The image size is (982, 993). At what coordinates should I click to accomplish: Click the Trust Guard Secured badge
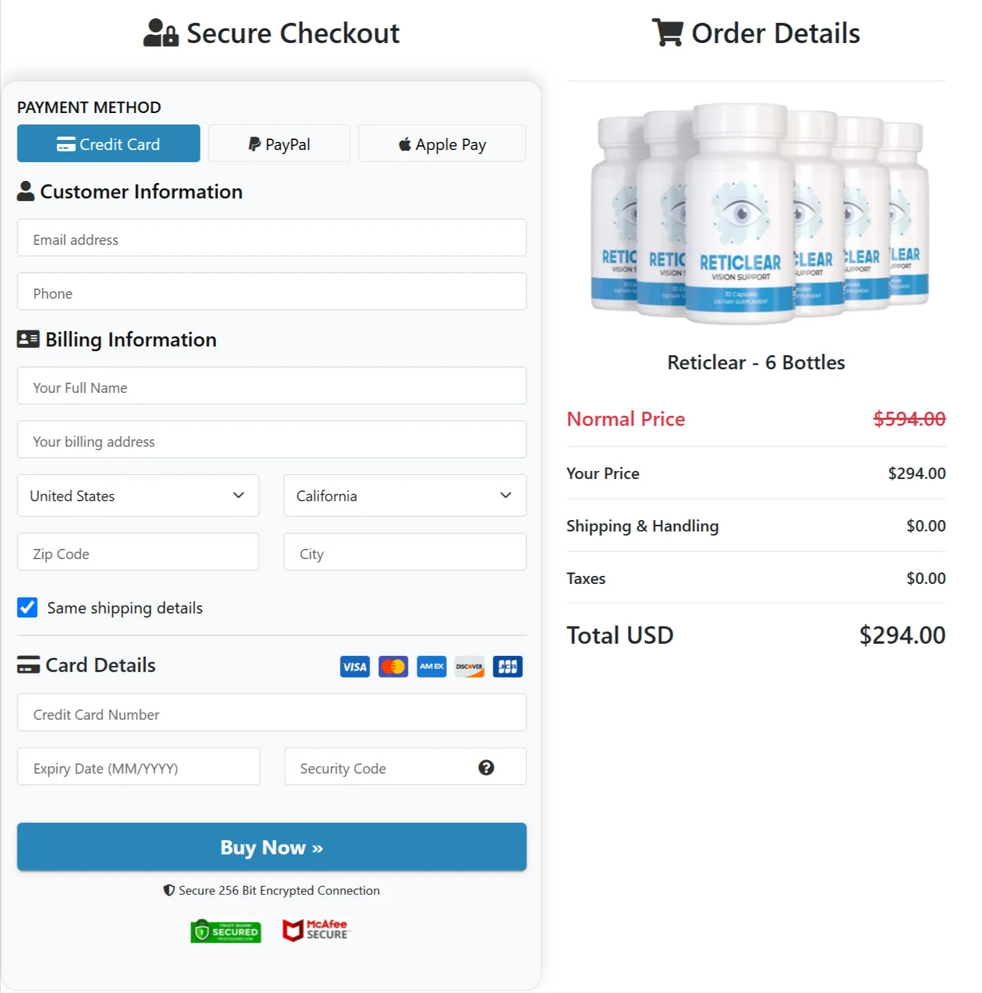[225, 932]
